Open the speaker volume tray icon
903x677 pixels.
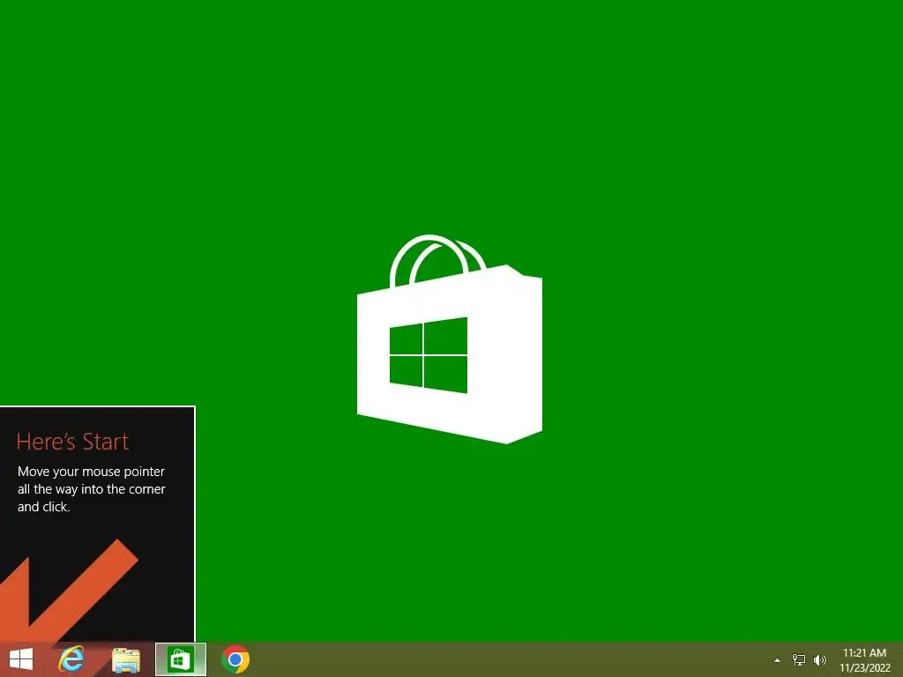(x=820, y=660)
